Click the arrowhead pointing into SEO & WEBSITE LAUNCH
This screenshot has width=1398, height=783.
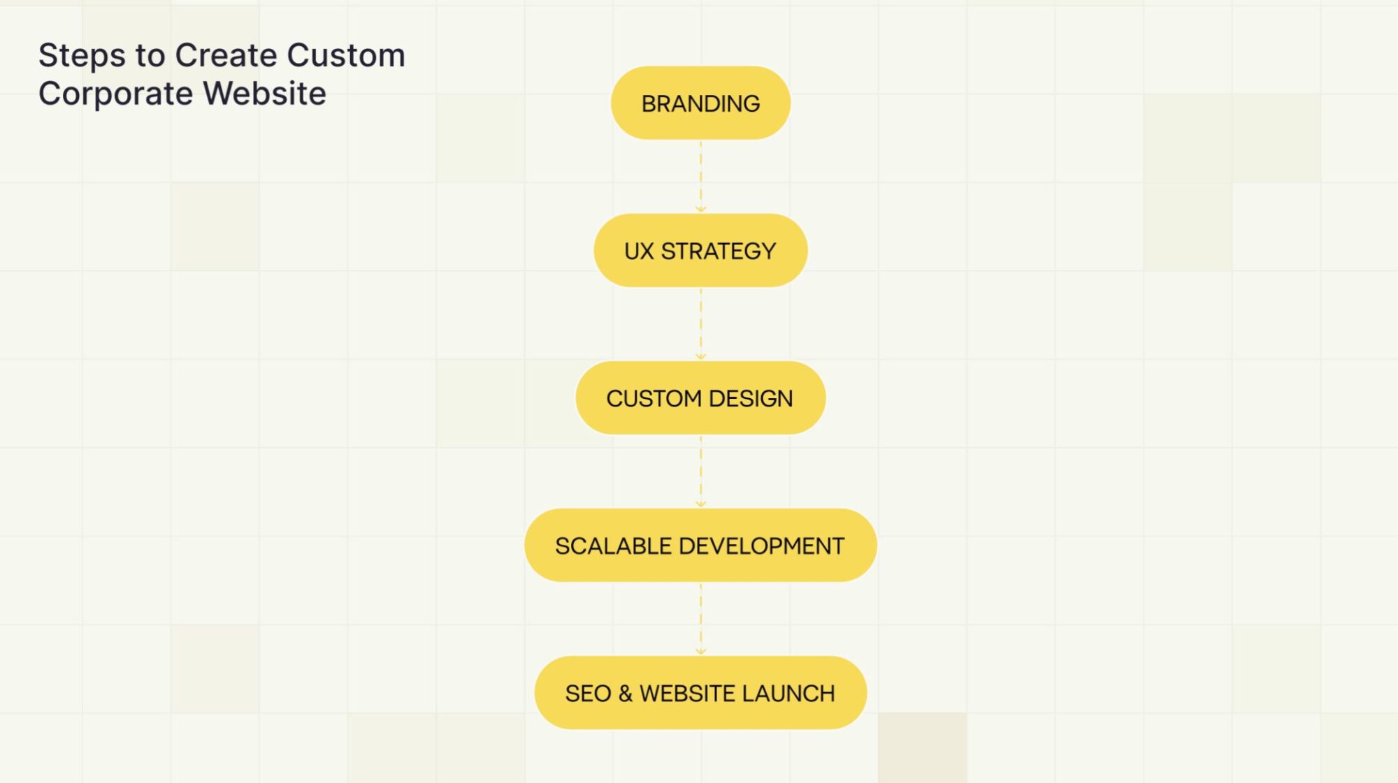pos(701,651)
